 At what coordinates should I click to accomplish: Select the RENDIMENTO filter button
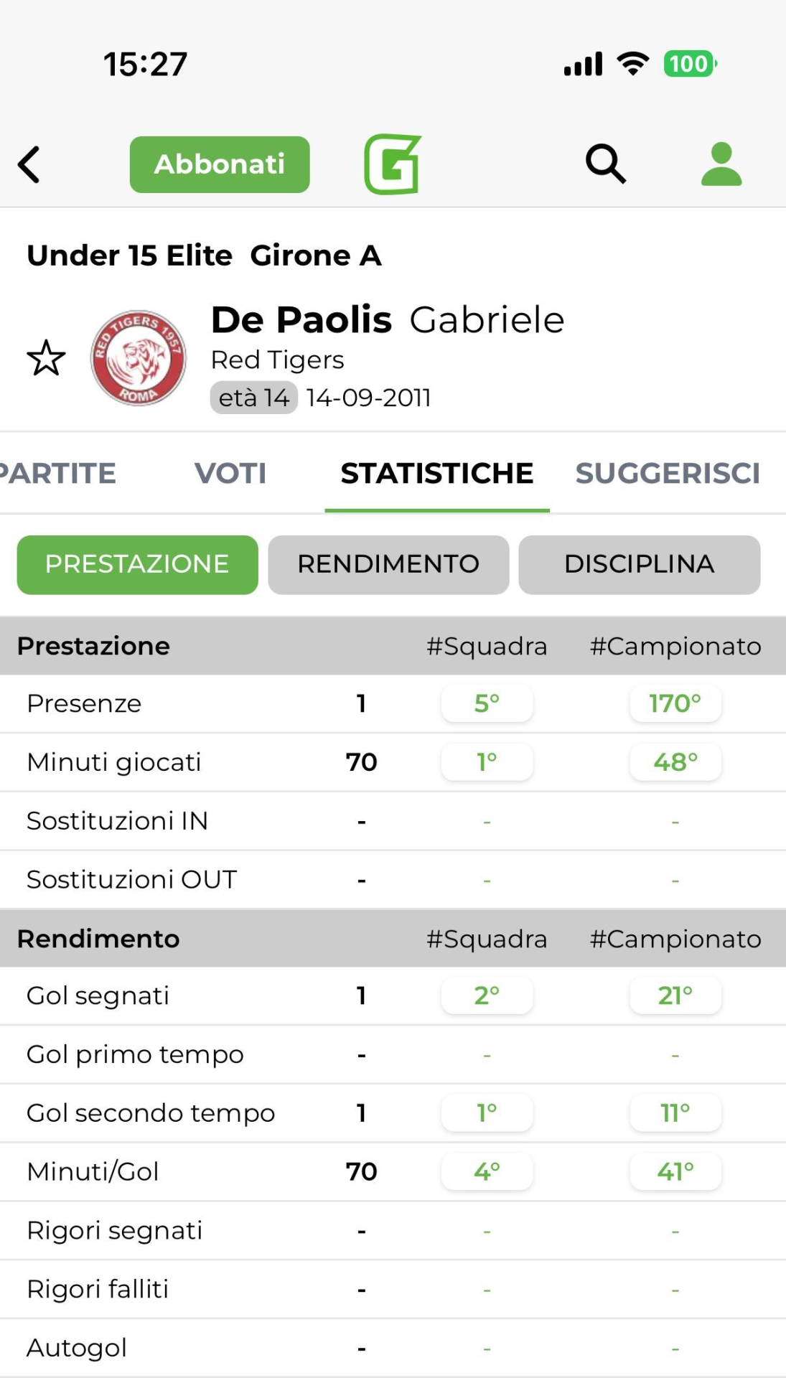[388, 564]
